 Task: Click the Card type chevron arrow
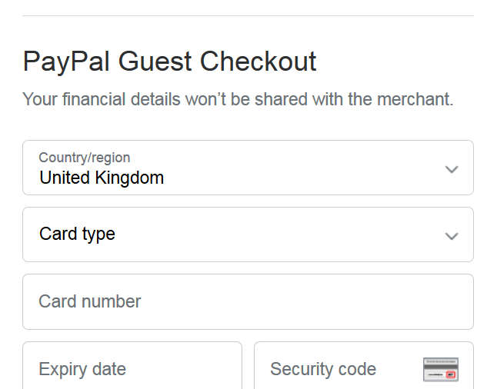click(x=452, y=236)
